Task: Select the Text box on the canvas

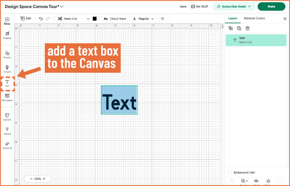Action: (x=119, y=100)
